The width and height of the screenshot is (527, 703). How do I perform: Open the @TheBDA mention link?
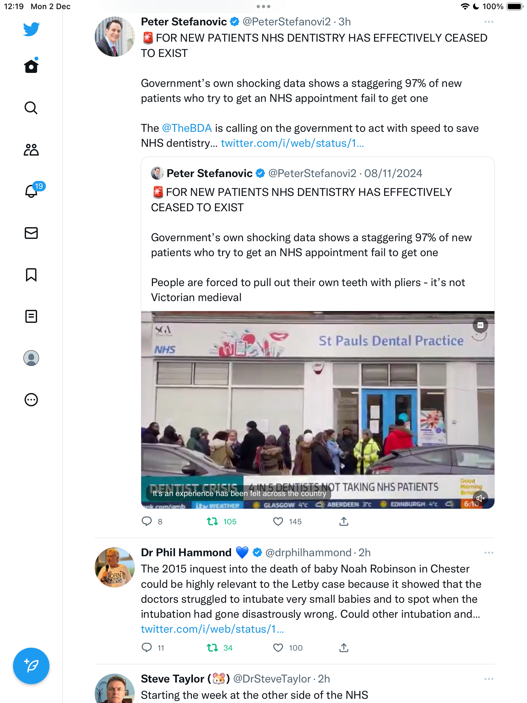pyautogui.click(x=187, y=128)
